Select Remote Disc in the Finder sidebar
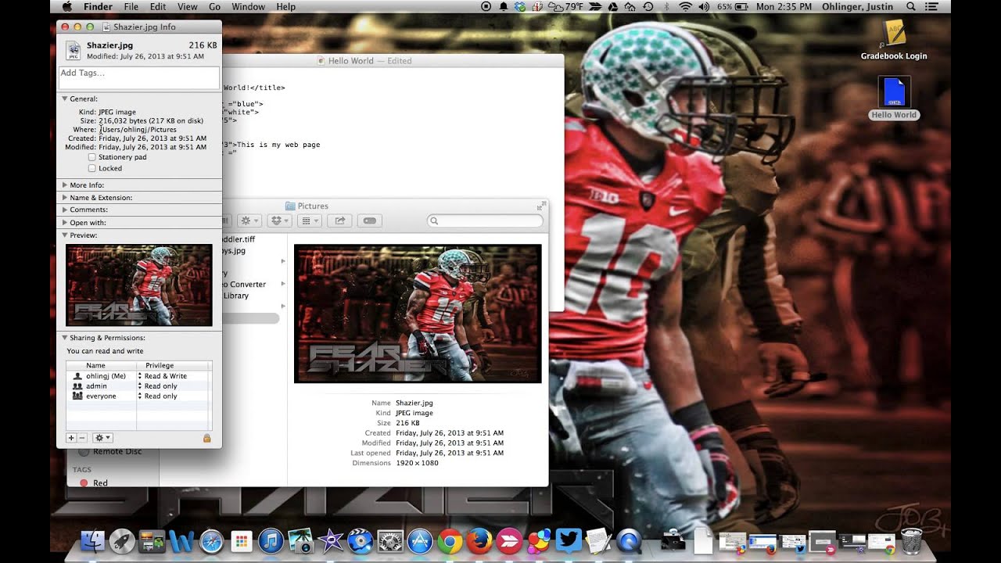Screen dimensions: 1001x563 pyautogui.click(x=110, y=451)
